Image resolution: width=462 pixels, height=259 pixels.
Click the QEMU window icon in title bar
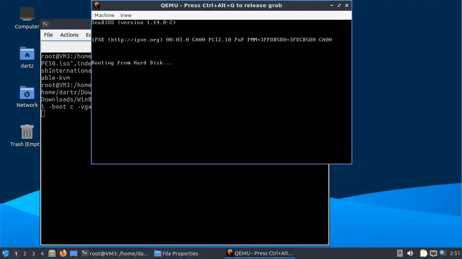[x=96, y=5]
